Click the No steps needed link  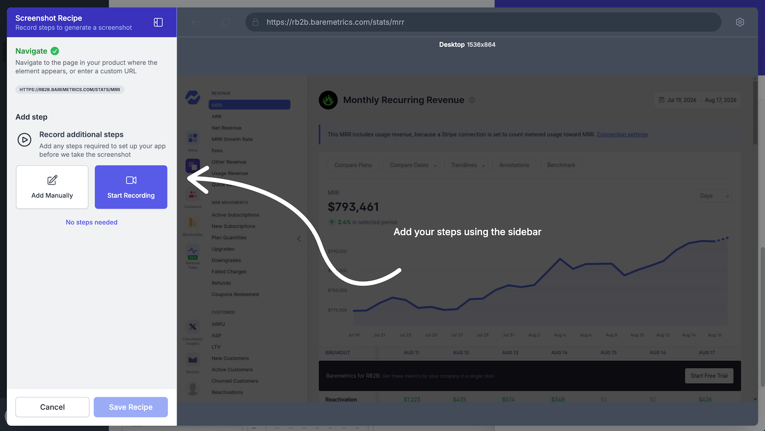(91, 222)
